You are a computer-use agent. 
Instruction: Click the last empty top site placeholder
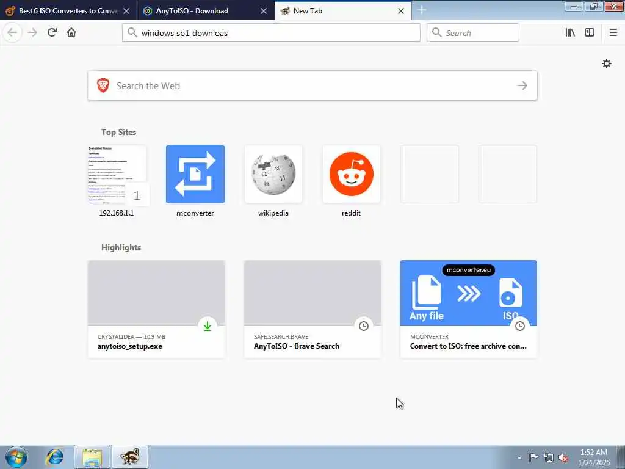[507, 174]
